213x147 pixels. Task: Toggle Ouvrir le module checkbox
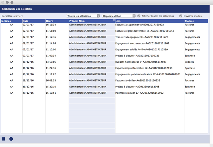(x=181, y=16)
